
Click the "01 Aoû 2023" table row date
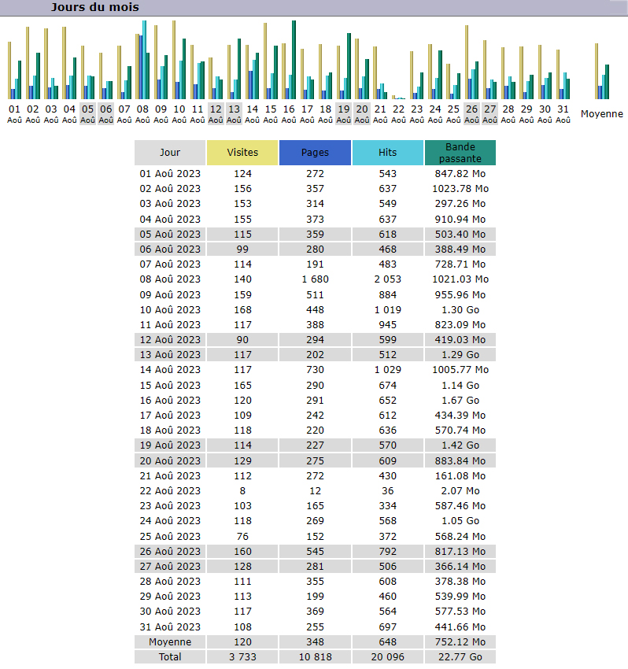pos(170,174)
